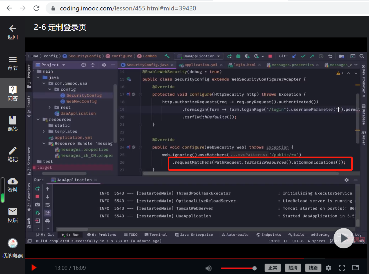The height and width of the screenshot is (274, 369).
Task: Open the 章节 chapter list
Action: click(x=12, y=63)
